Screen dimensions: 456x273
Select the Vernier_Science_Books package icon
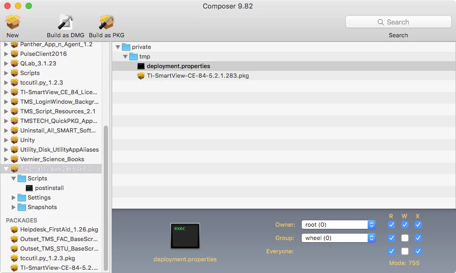pos(14,159)
